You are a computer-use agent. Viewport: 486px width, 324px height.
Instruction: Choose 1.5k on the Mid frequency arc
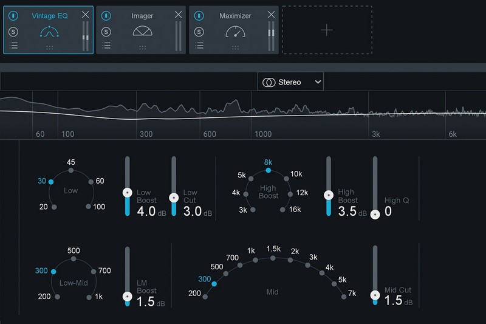tap(273, 258)
